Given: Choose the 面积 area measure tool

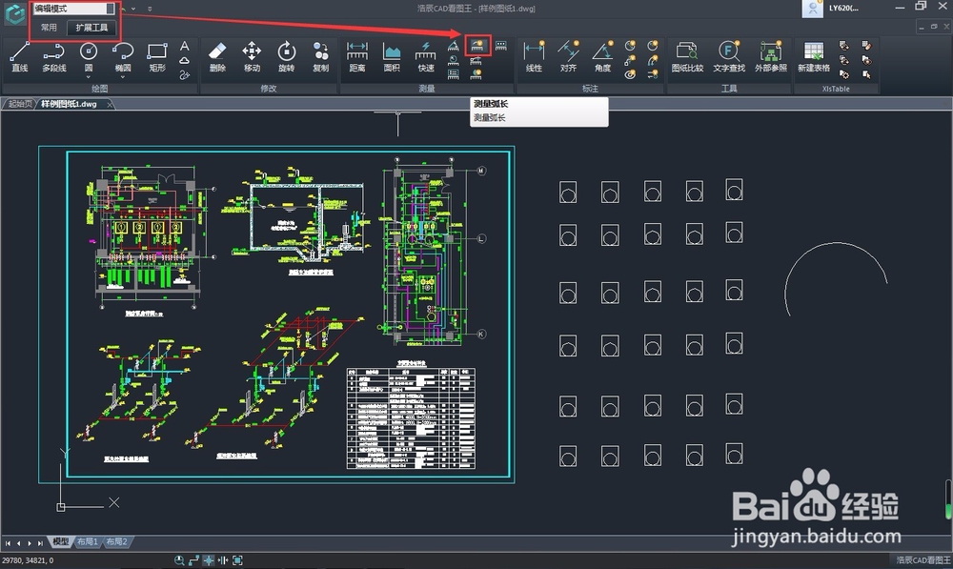Looking at the screenshot, I should click(x=392, y=57).
